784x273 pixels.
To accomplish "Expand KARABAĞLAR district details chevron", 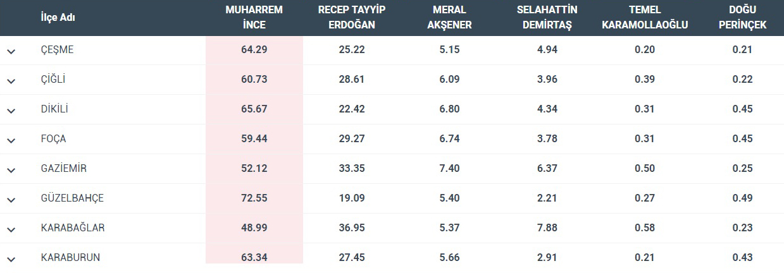I will click(x=11, y=229).
